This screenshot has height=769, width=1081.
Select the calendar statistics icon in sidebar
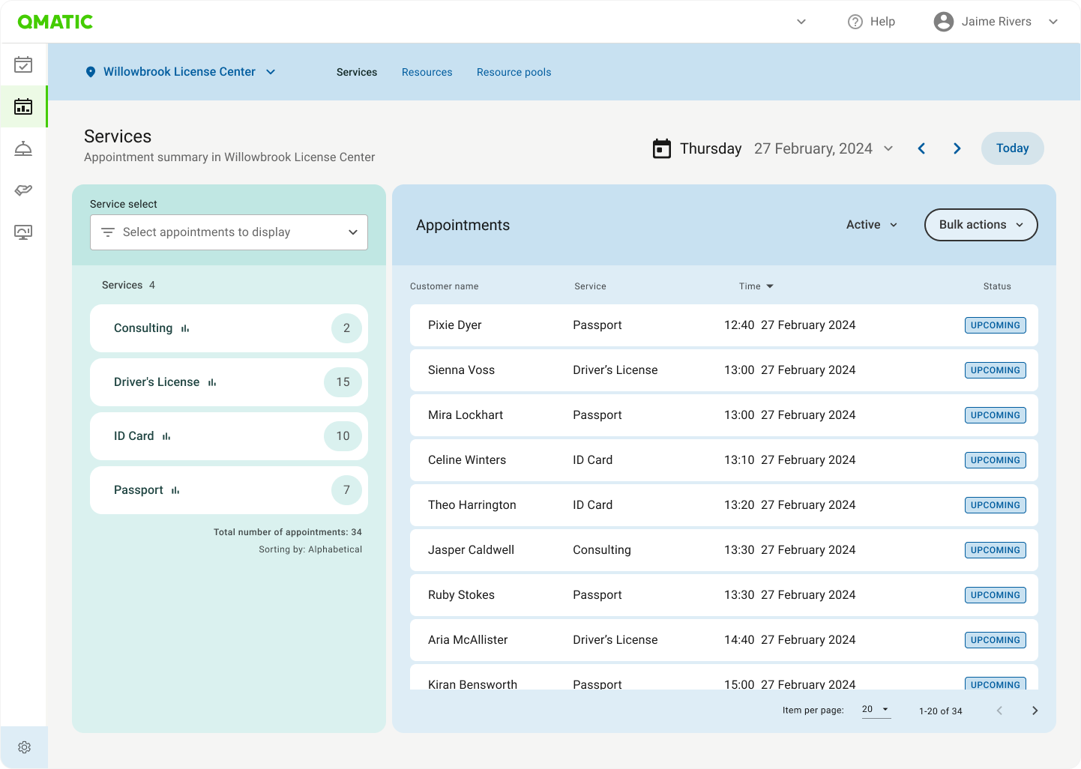click(23, 106)
